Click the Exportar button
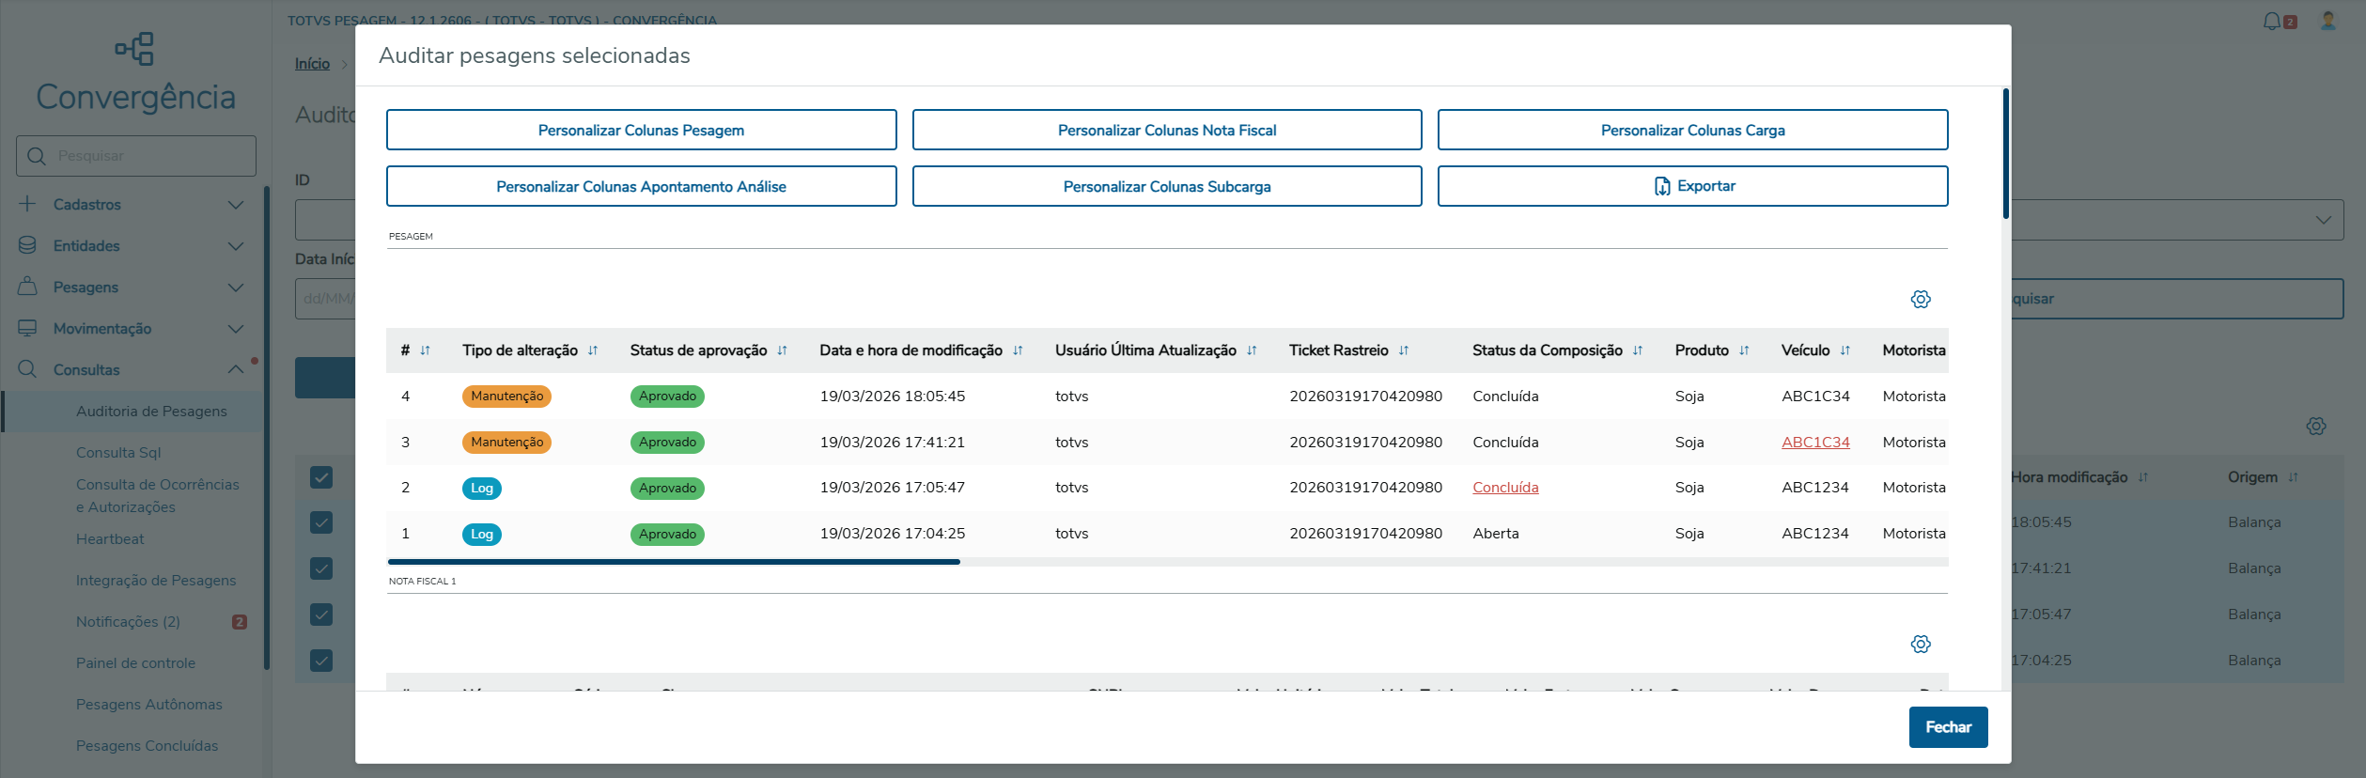Viewport: 2366px width, 778px height. (1692, 186)
